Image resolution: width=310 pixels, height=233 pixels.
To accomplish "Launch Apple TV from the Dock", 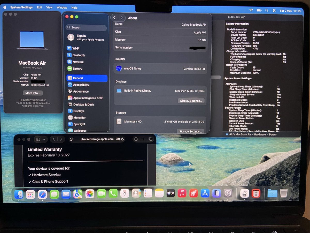I will 171,193.
